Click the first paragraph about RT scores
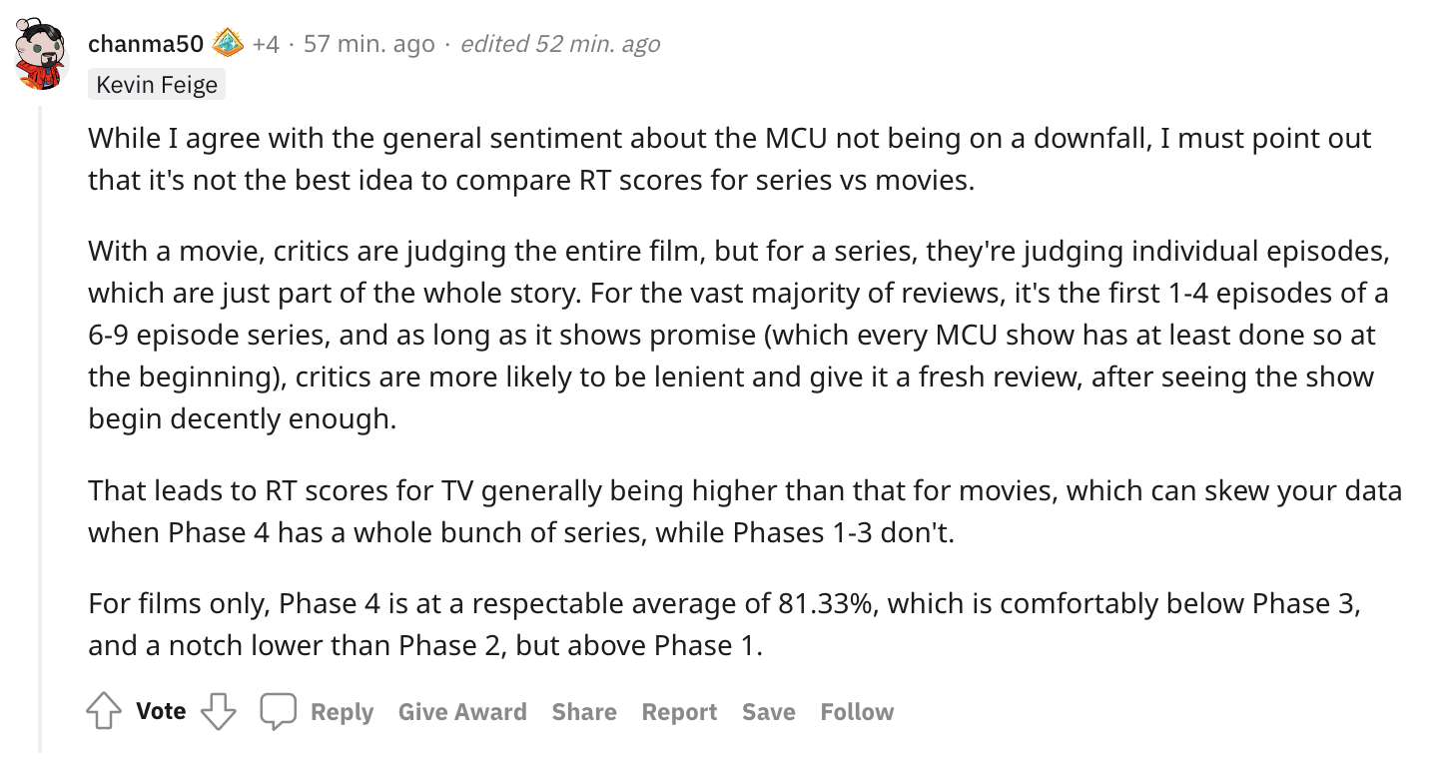Image resolution: width=1446 pixels, height=761 pixels. point(729,159)
